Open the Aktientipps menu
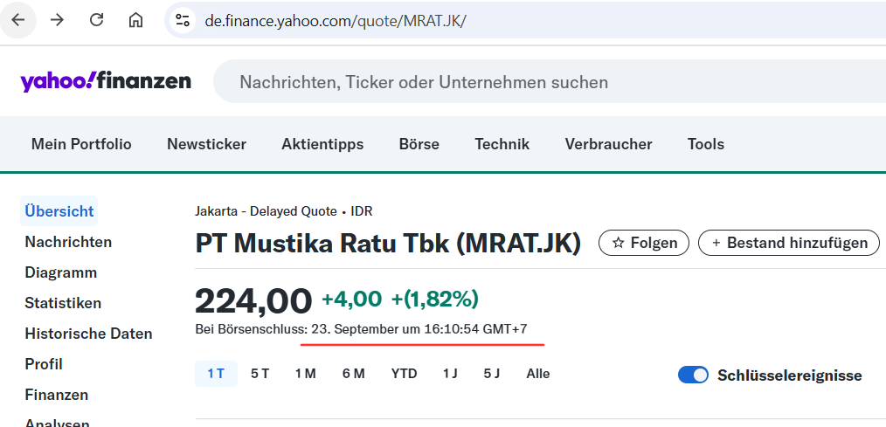The width and height of the screenshot is (886, 427). coord(322,144)
